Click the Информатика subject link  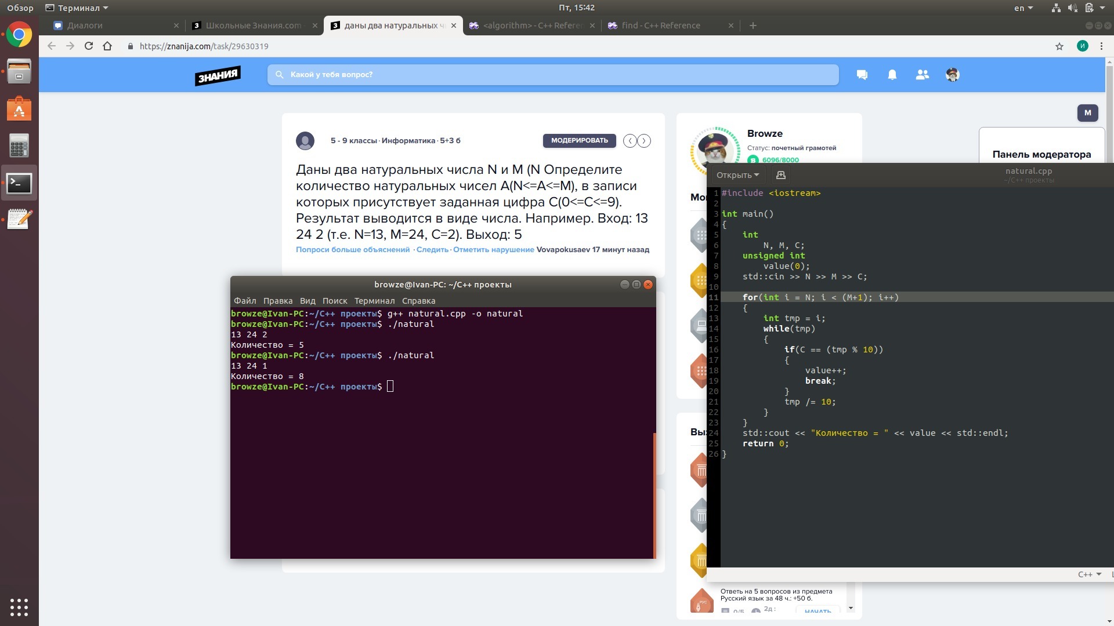(408, 141)
